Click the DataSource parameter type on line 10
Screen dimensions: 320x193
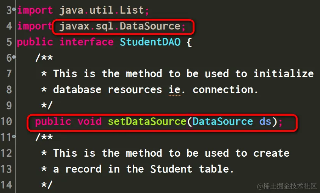(x=223, y=121)
